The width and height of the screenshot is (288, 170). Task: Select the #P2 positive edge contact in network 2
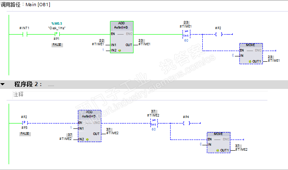click(x=25, y=123)
